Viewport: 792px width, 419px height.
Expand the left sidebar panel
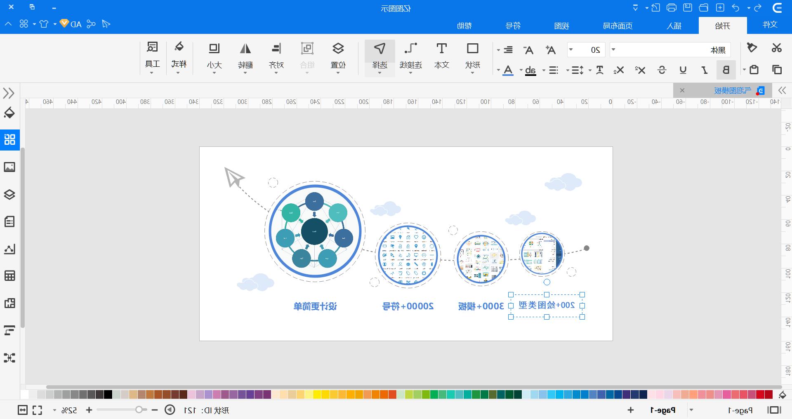(9, 93)
